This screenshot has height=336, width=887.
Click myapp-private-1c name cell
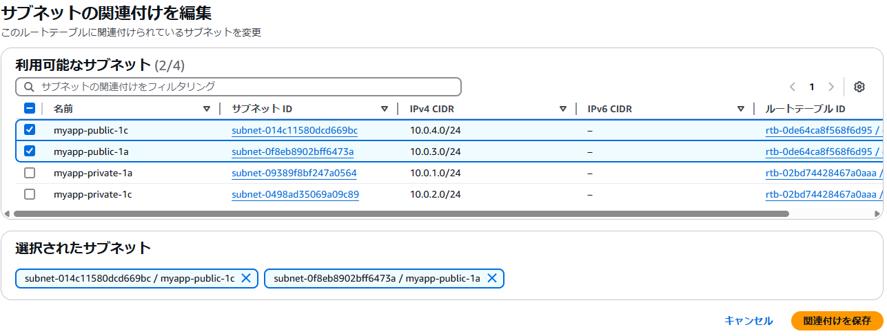click(93, 194)
